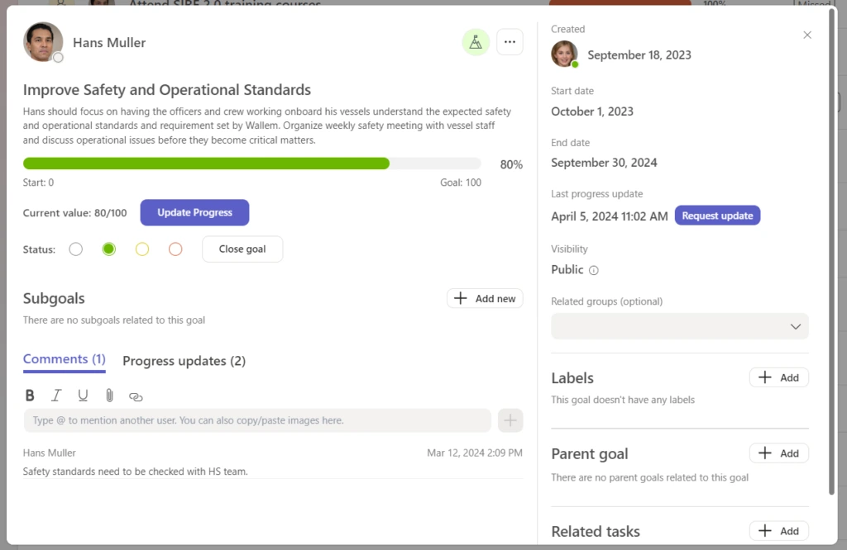Viewport: 847px width, 550px height.
Task: Click the 80% progress percentage
Action: coord(511,165)
